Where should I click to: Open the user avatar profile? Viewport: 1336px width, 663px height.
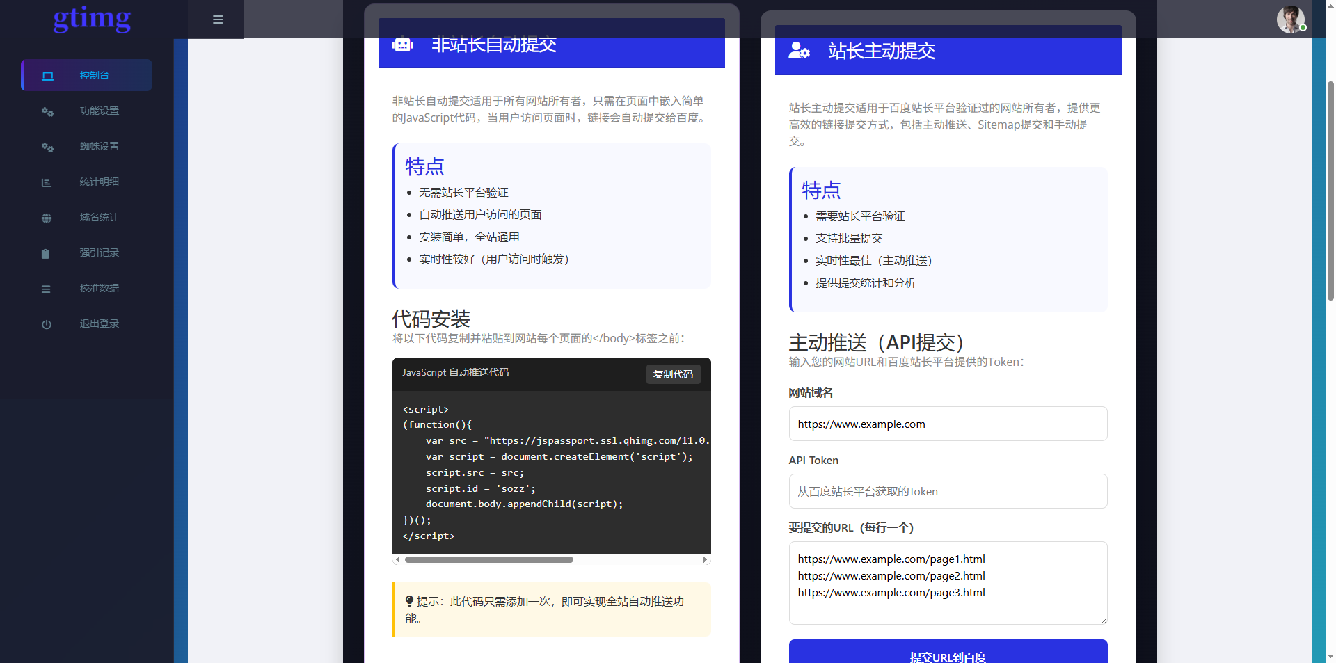[x=1291, y=19]
